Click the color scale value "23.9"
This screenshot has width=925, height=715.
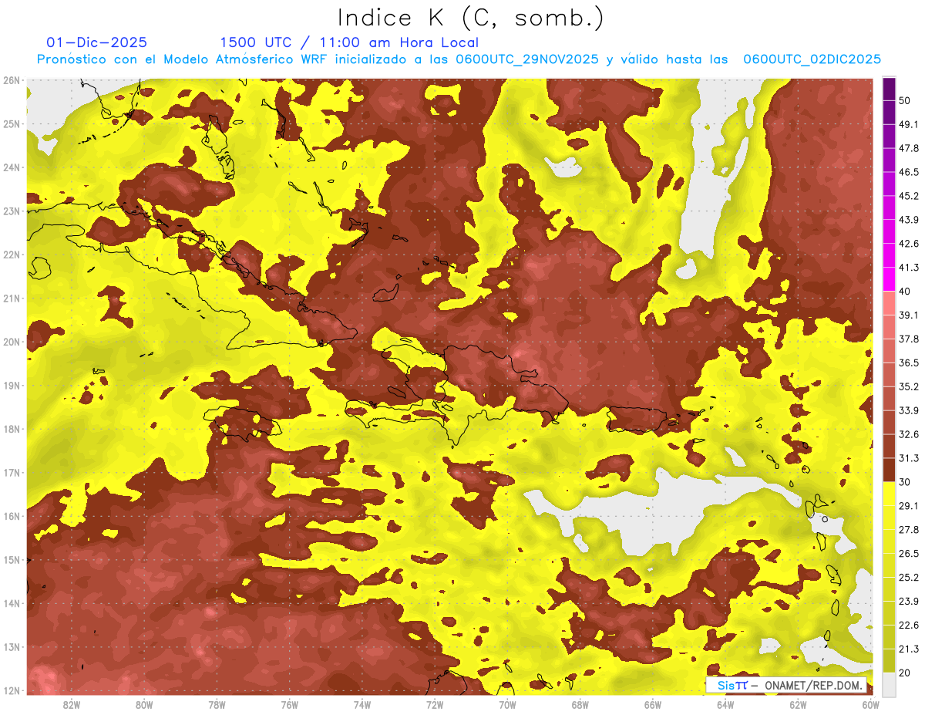[x=909, y=601]
